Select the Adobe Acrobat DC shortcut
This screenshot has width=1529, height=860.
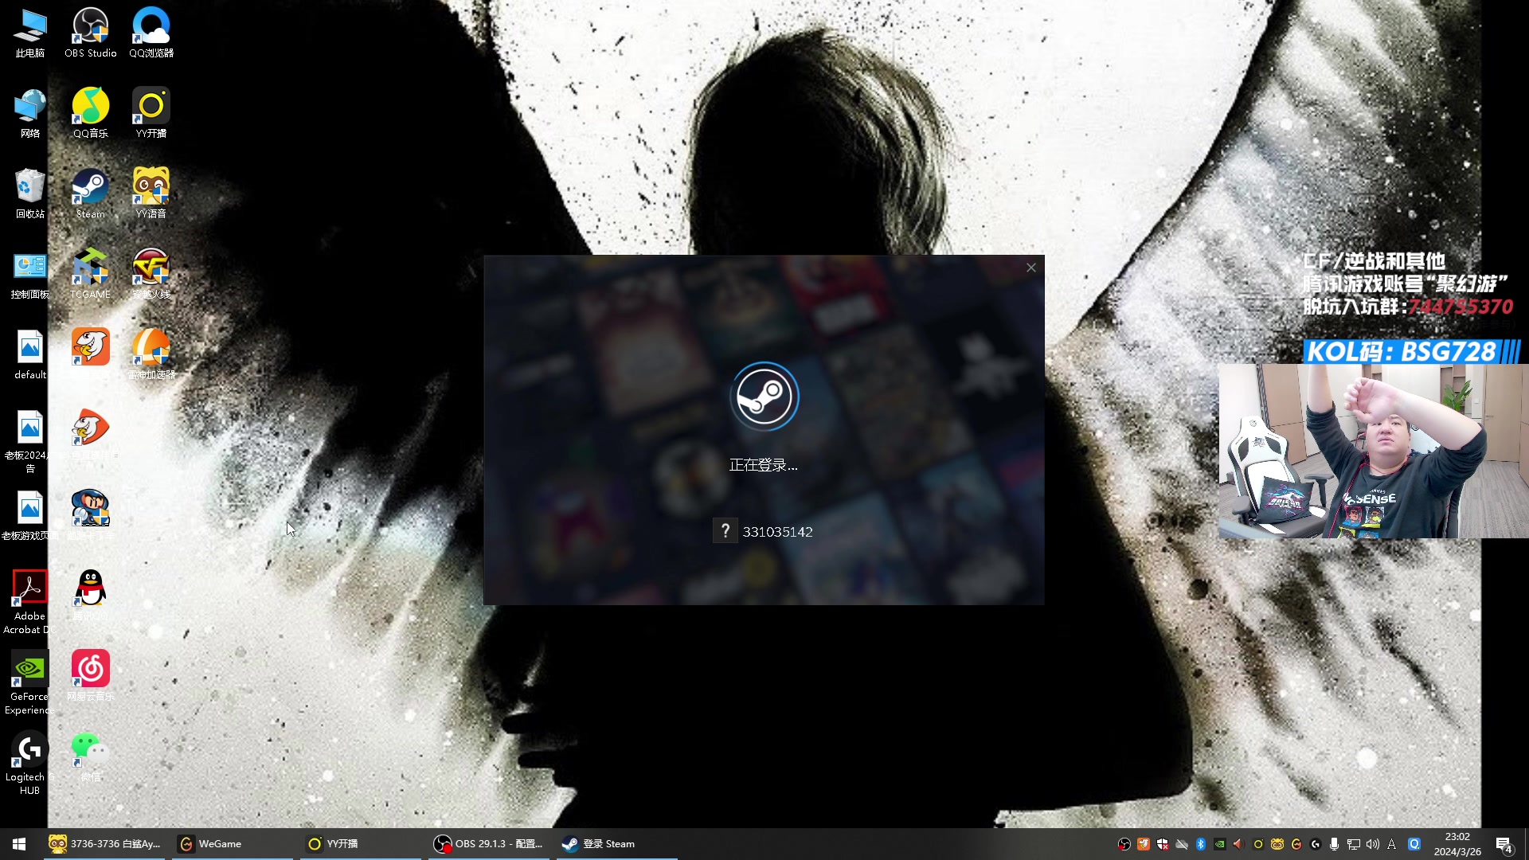pyautogui.click(x=30, y=603)
